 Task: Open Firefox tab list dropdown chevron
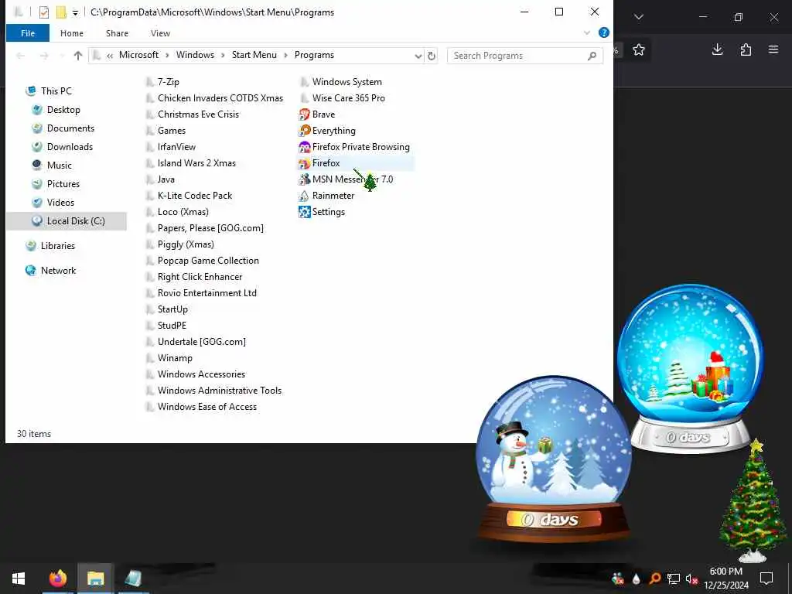tap(639, 17)
